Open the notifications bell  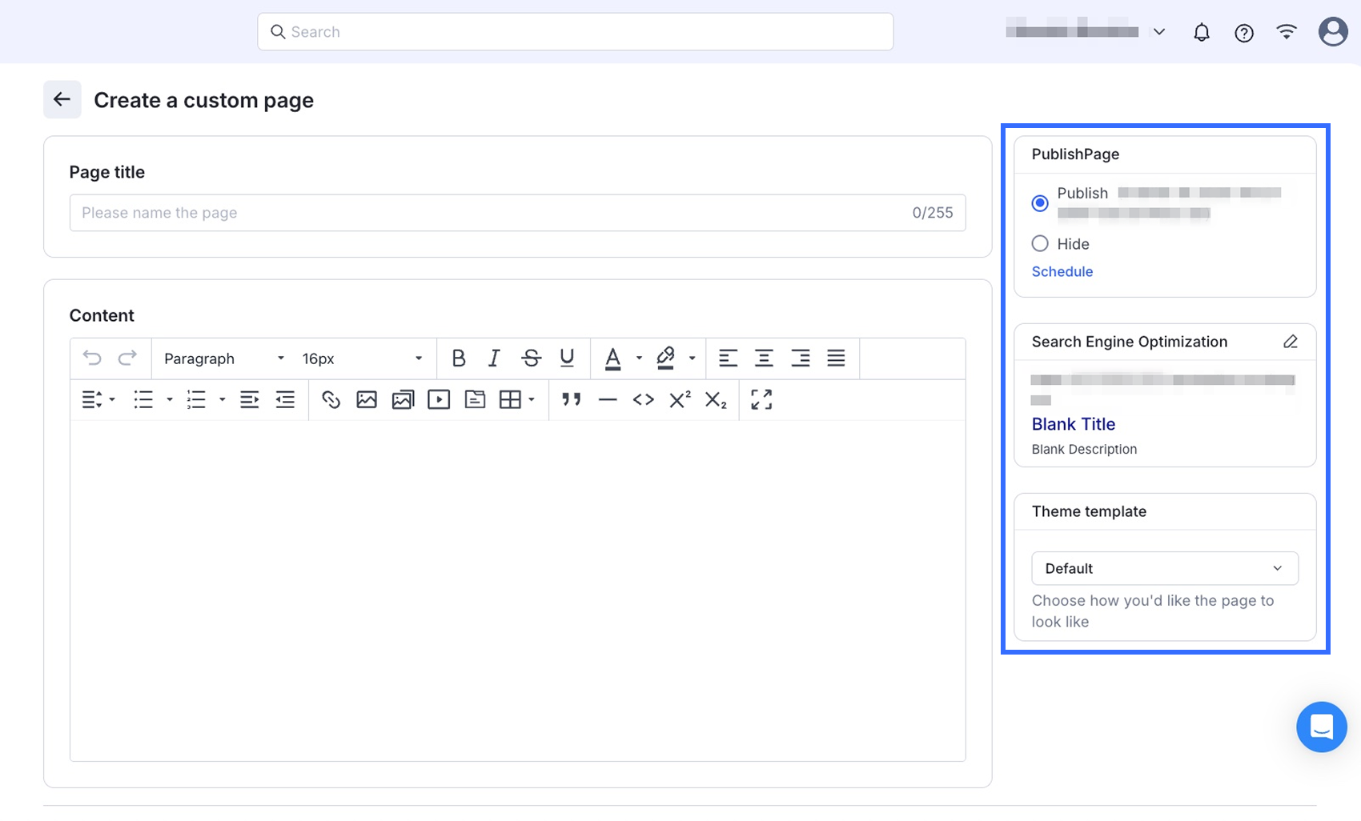(1201, 33)
